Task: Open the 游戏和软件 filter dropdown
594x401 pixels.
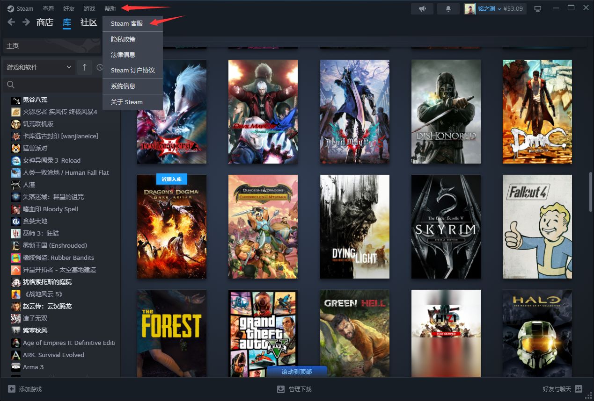Action: [39, 67]
